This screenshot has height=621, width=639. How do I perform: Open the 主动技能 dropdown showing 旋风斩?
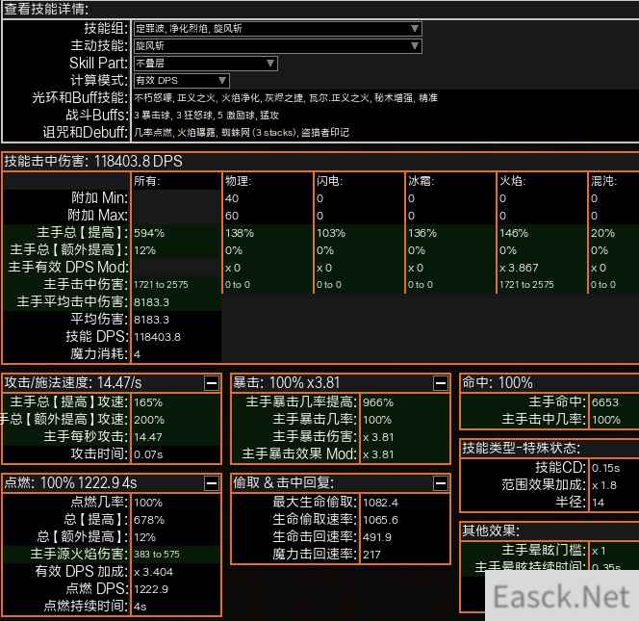point(277,45)
